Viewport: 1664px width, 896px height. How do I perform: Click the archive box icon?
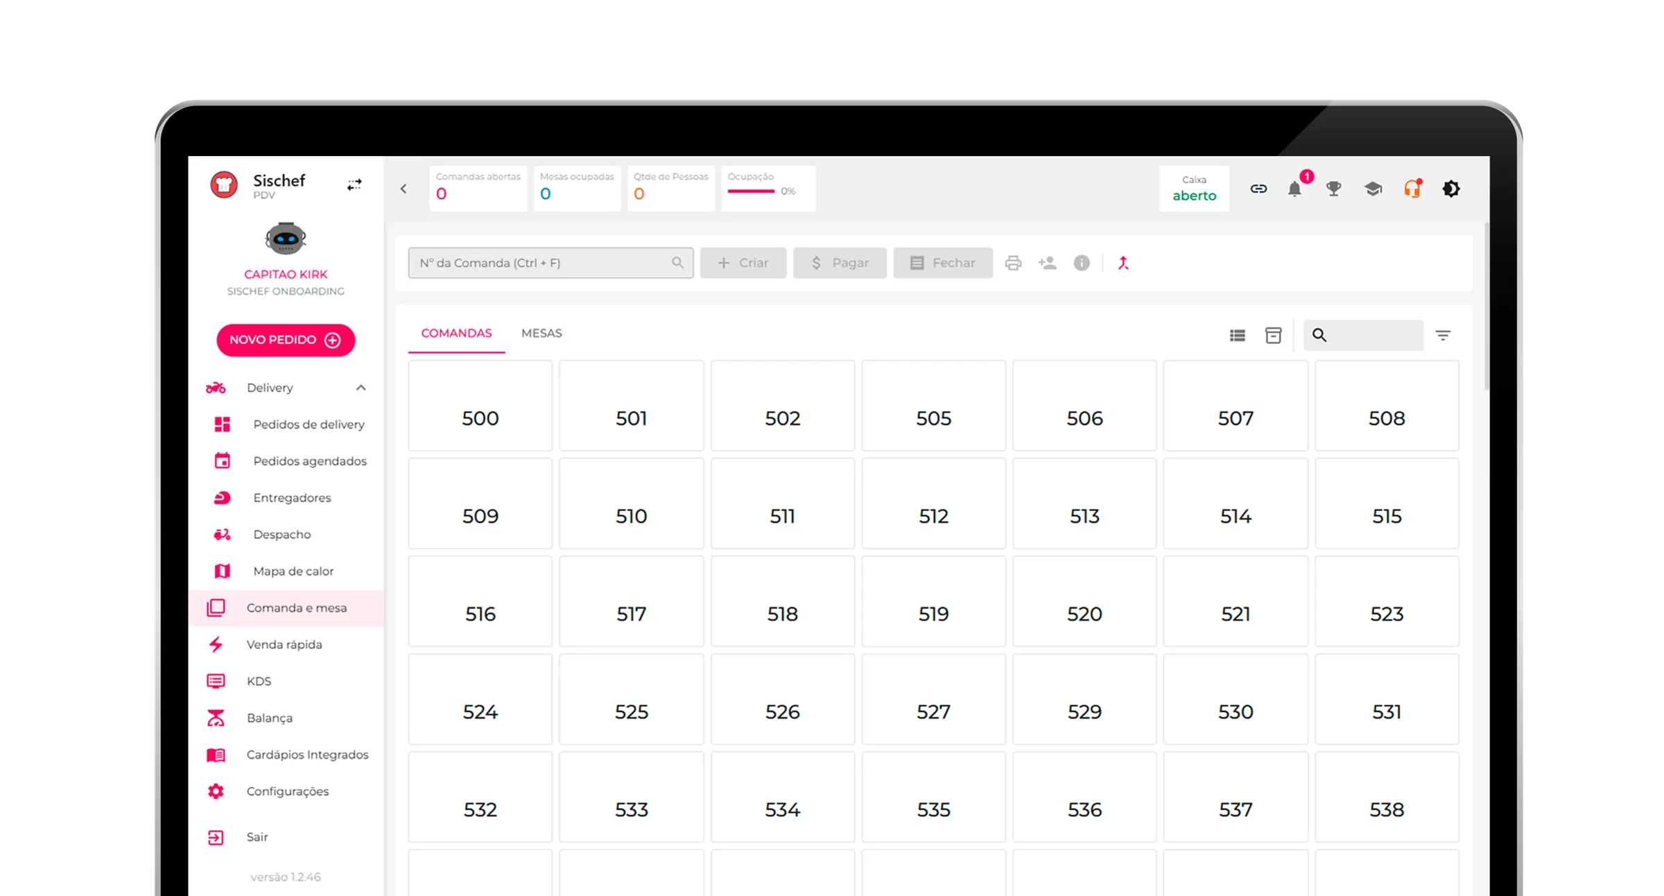pyautogui.click(x=1274, y=336)
